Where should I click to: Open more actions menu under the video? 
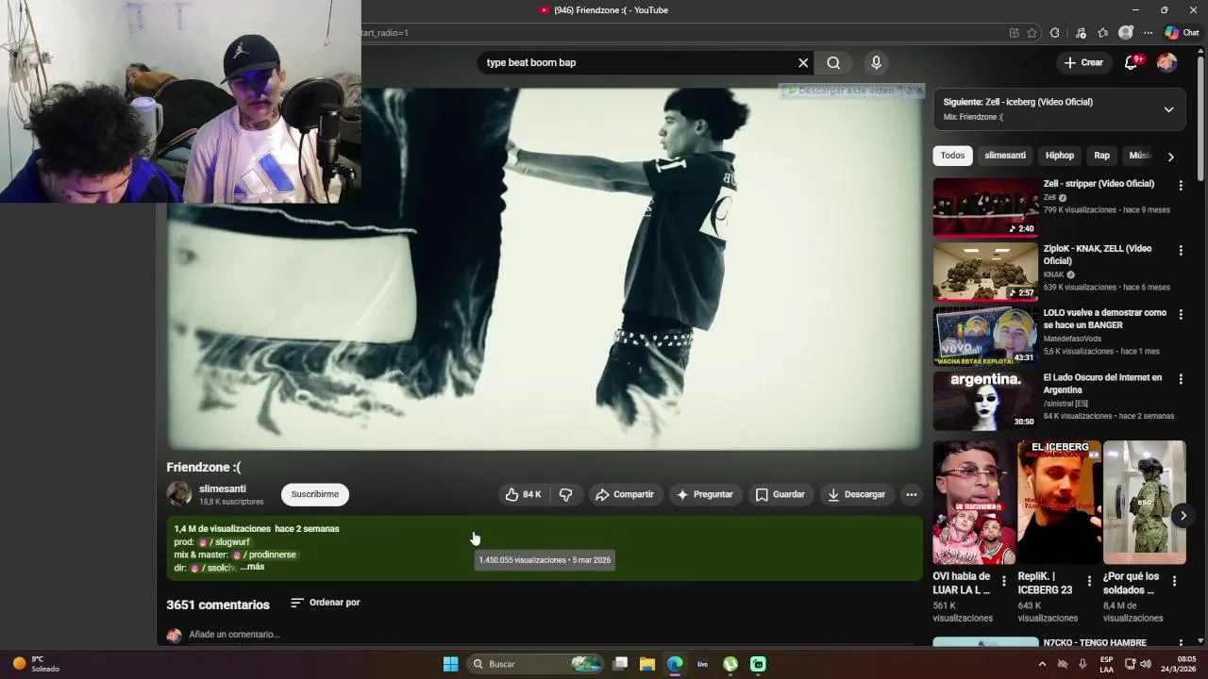pos(911,494)
